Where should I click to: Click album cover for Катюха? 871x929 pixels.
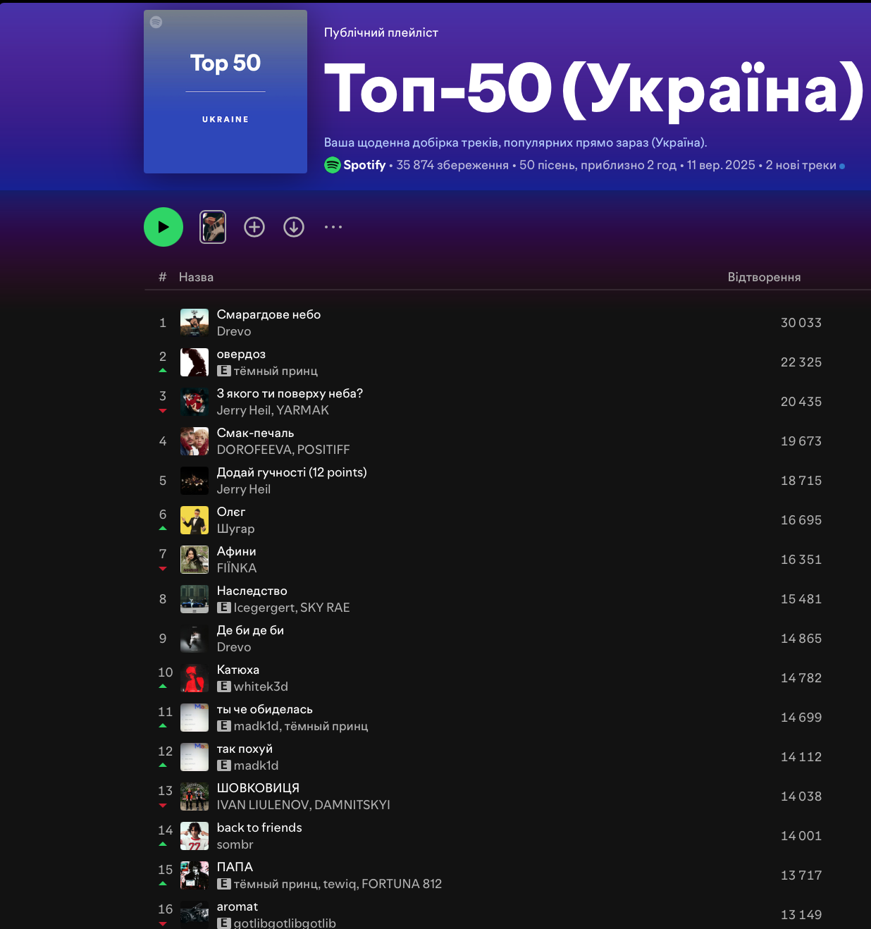(x=194, y=678)
